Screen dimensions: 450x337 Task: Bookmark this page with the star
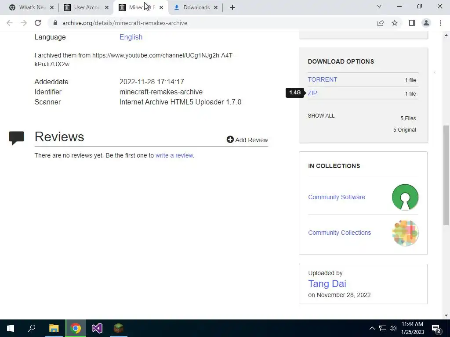395,23
